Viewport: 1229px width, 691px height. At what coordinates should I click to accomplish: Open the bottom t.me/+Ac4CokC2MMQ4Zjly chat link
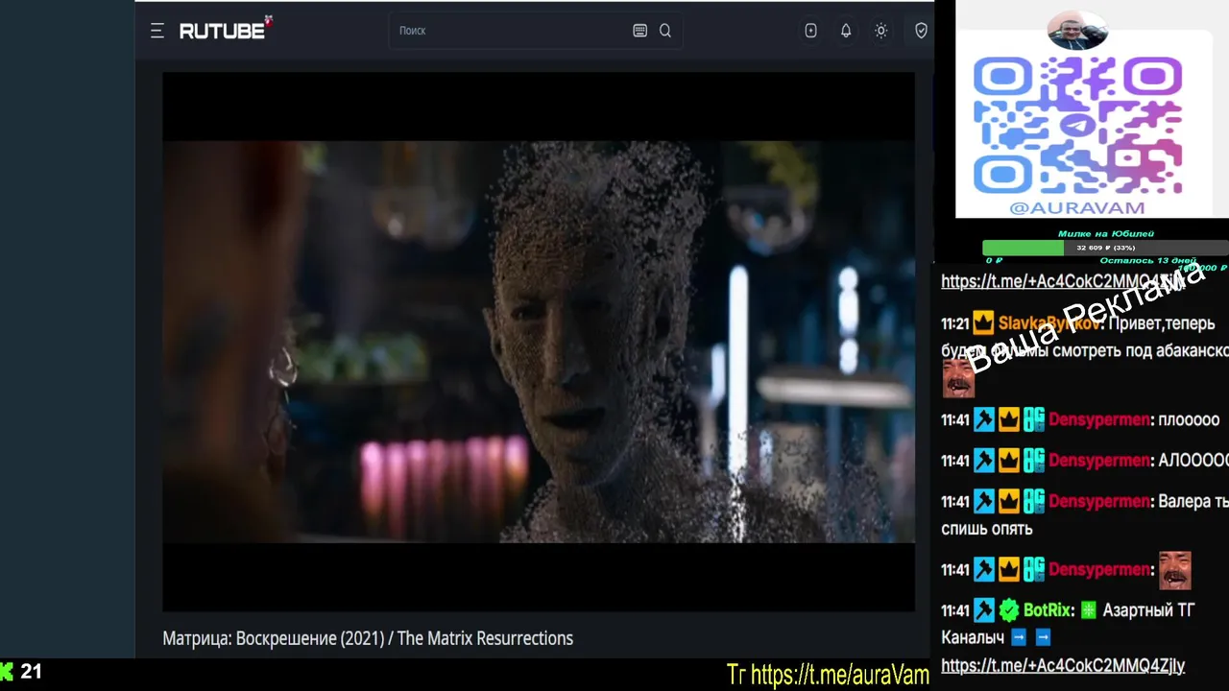coord(1063,665)
